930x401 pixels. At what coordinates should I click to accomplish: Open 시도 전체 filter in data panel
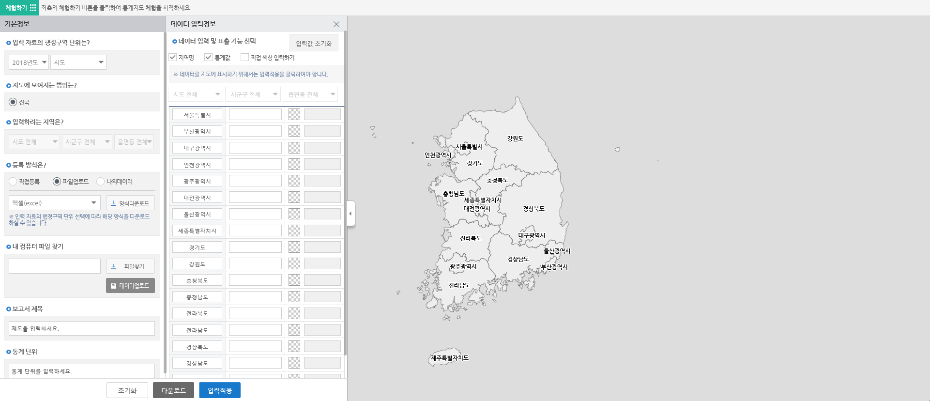tap(196, 94)
